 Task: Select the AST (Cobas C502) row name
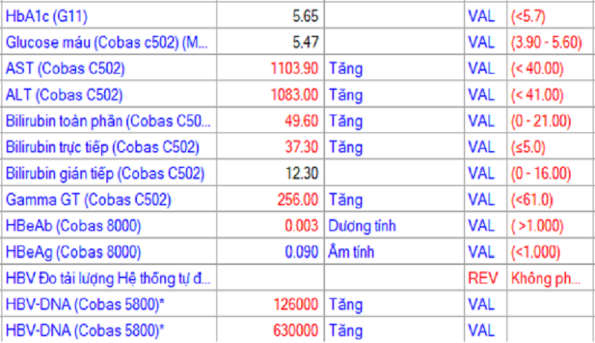tap(65, 68)
